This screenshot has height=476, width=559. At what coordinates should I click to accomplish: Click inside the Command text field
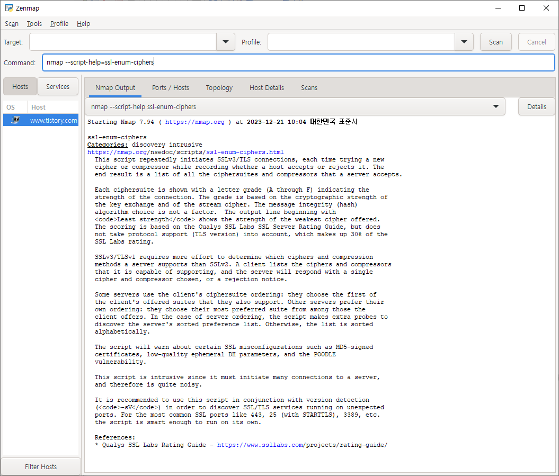pos(298,62)
